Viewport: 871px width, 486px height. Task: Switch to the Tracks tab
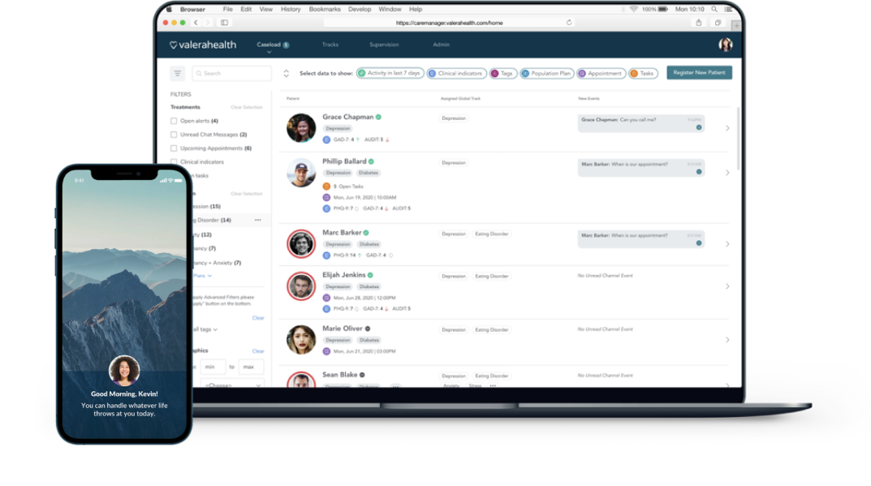coord(330,45)
